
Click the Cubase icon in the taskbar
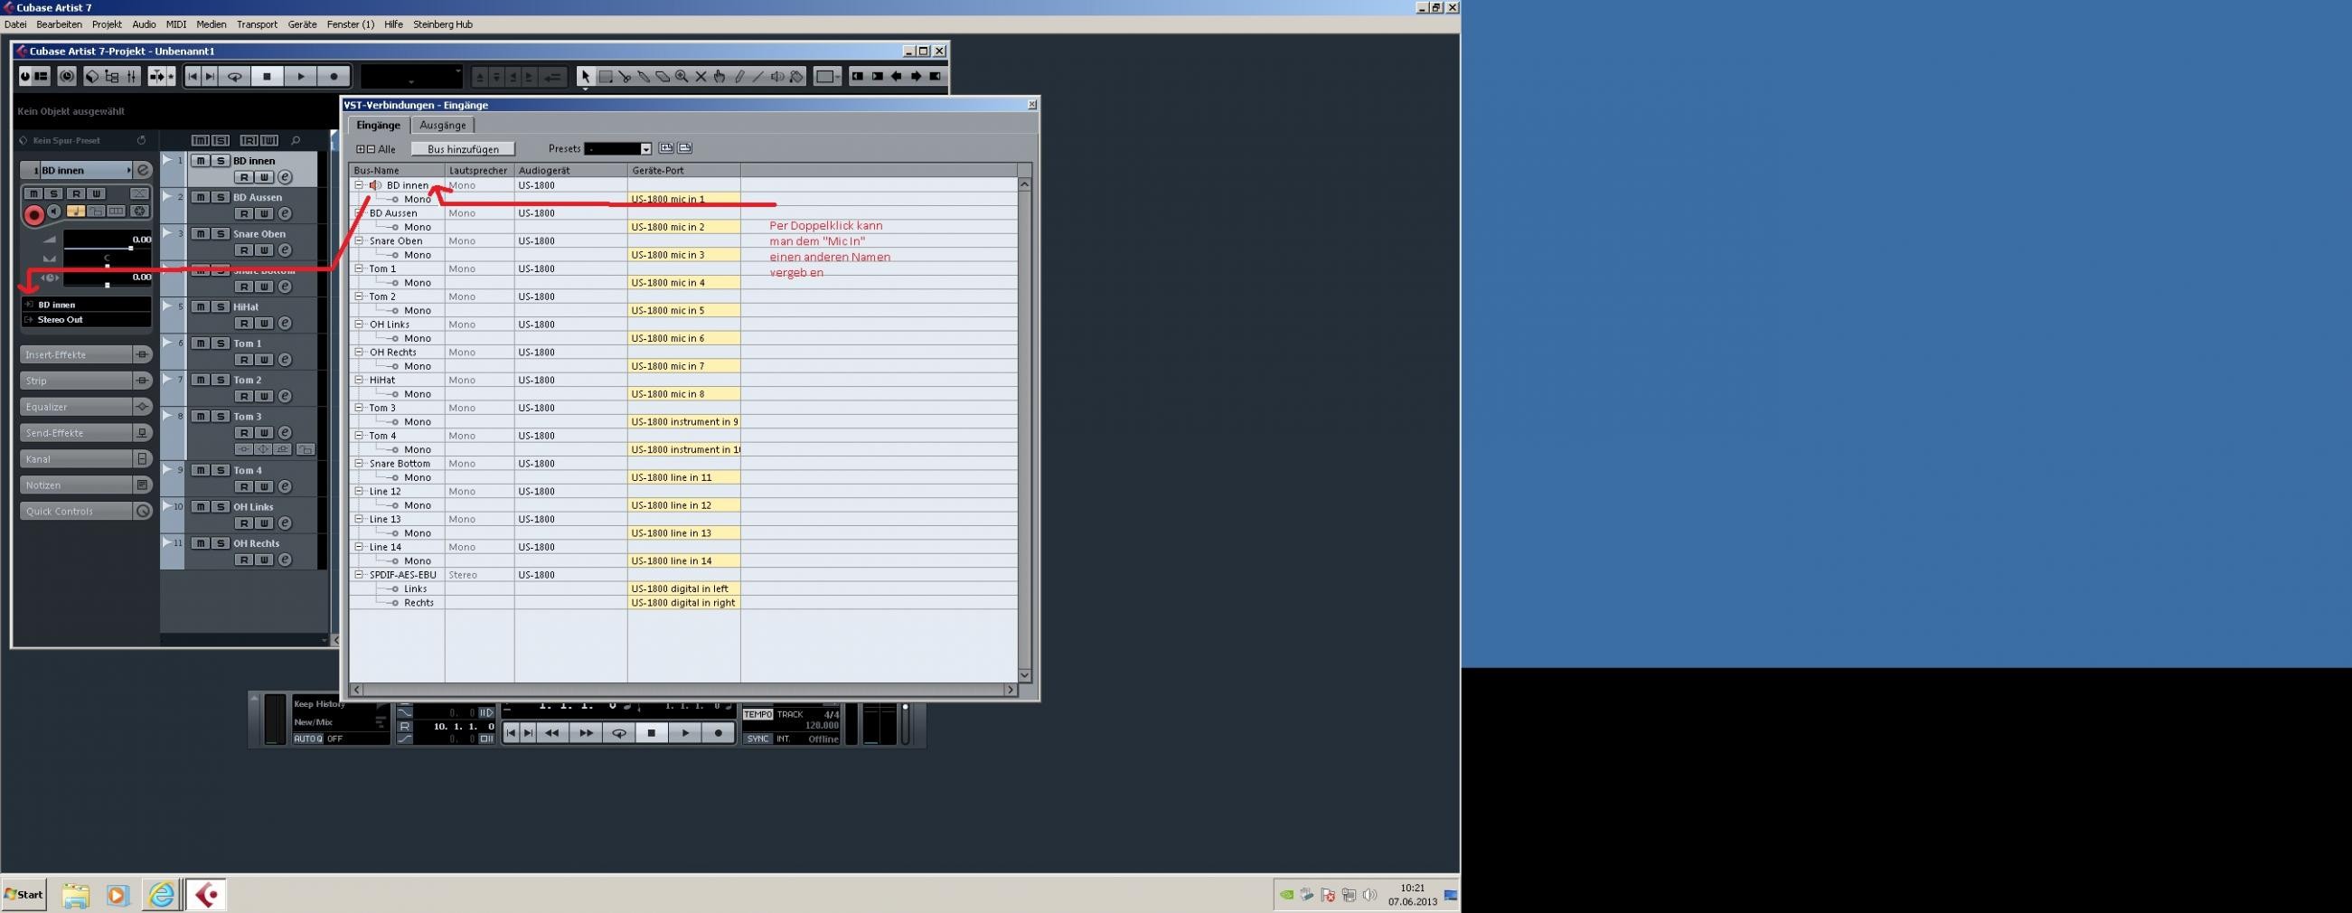[x=206, y=895]
